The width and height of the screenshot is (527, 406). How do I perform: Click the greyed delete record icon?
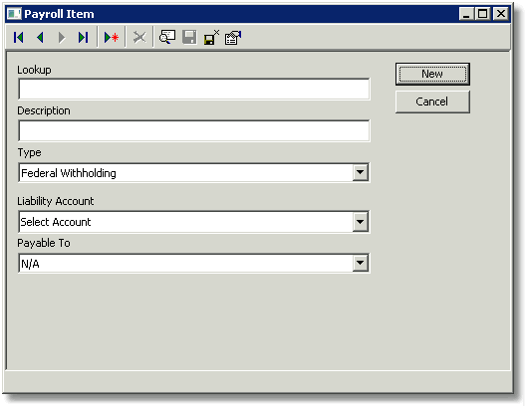139,37
